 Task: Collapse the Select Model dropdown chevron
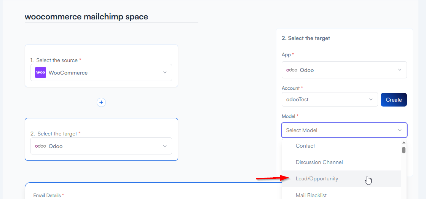pos(399,130)
